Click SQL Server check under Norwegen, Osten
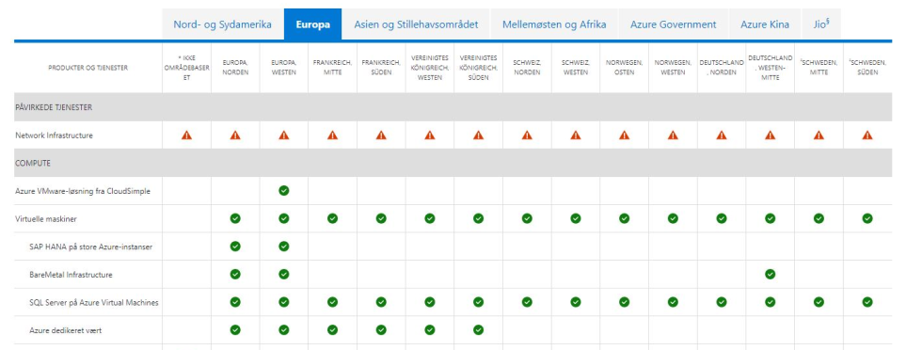 click(x=625, y=302)
